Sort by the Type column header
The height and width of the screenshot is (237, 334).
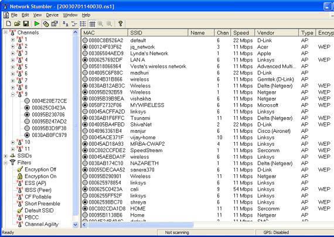(307, 33)
